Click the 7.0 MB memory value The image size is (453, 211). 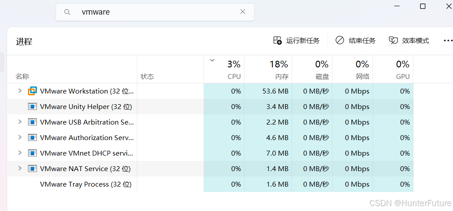click(x=277, y=153)
